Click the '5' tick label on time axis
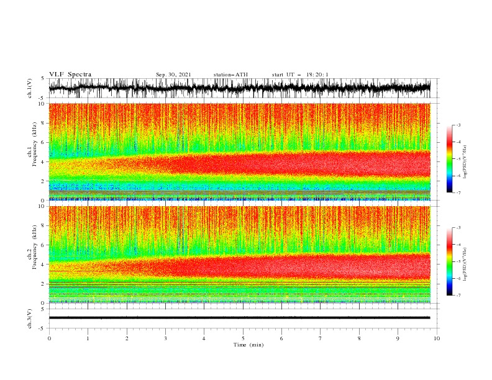Screen dimensions: 492x380 243,338
